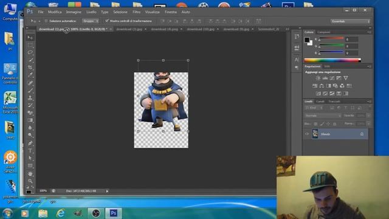The image size is (389, 219).
Task: Open the collapsed History panel icon
Action: point(297,36)
